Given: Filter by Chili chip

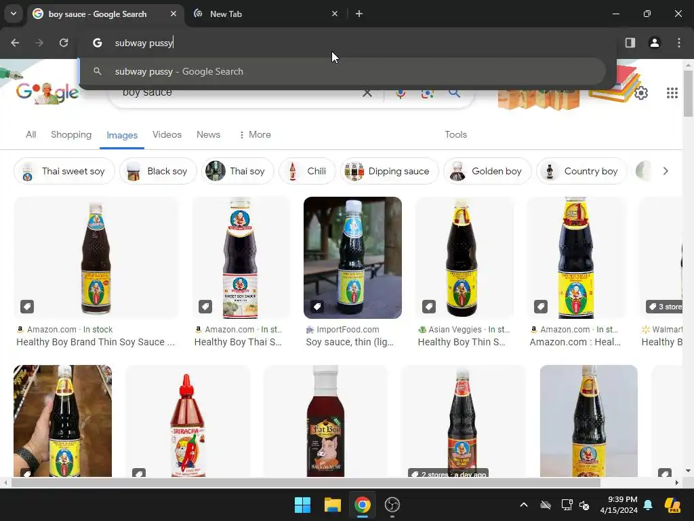Looking at the screenshot, I should click(x=307, y=171).
